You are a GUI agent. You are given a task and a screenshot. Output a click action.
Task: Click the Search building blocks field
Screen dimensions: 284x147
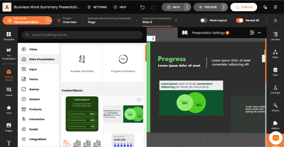pyautogui.click(x=82, y=35)
